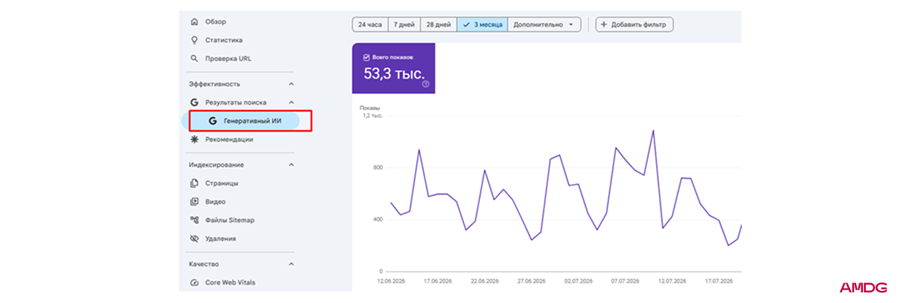Click the Рекомендации asterisk icon
This screenshot has height=303, width=910.
click(x=195, y=139)
